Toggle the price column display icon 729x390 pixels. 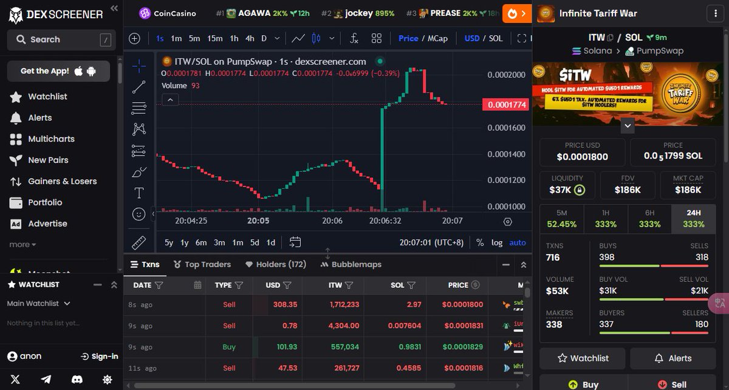[x=476, y=285]
